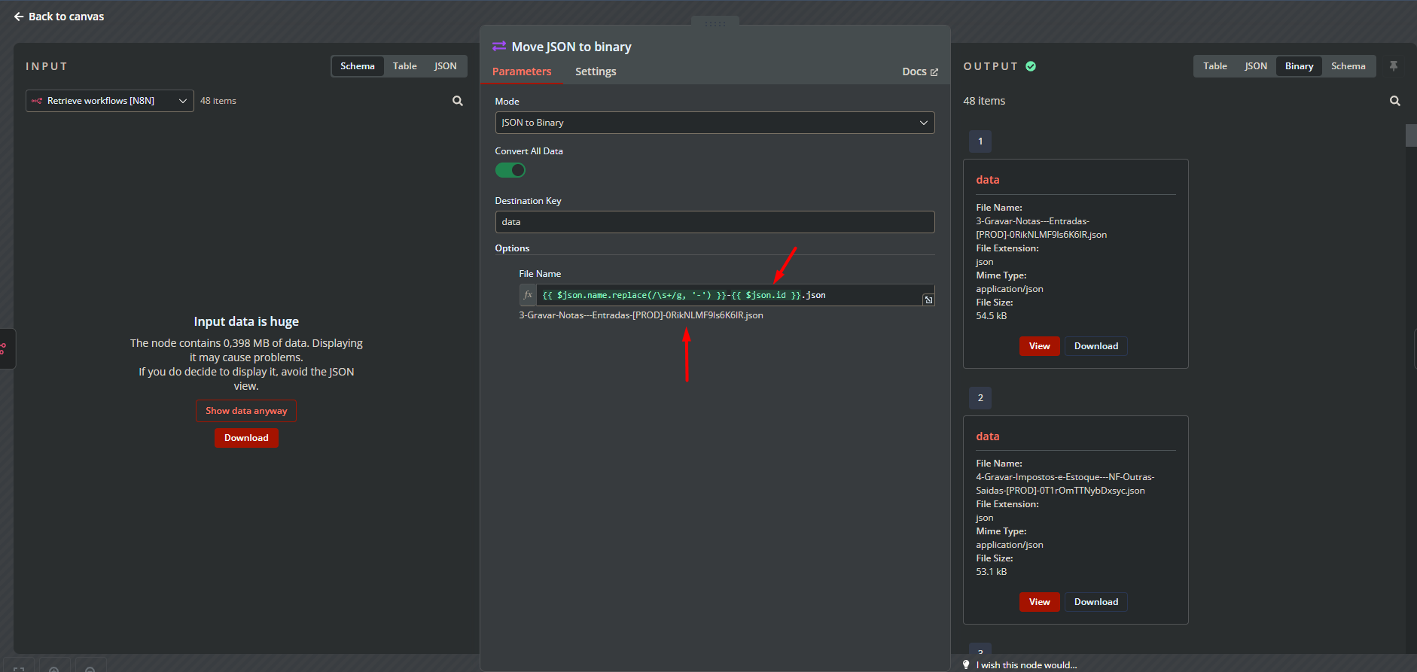Click the workflow icon on the left edge tab

point(4,348)
